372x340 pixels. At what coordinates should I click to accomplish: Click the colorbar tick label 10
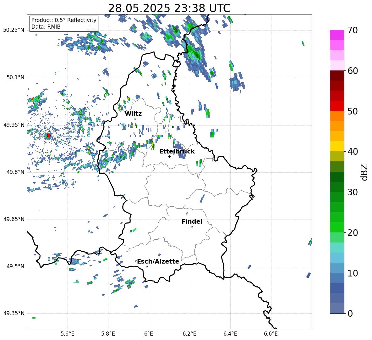point(353,273)
